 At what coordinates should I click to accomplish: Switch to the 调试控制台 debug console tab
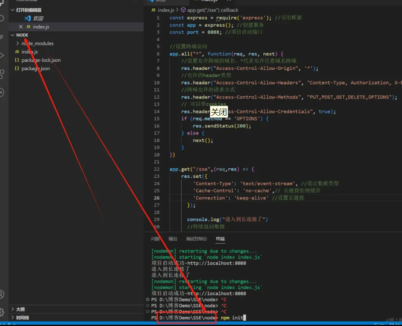(196, 239)
